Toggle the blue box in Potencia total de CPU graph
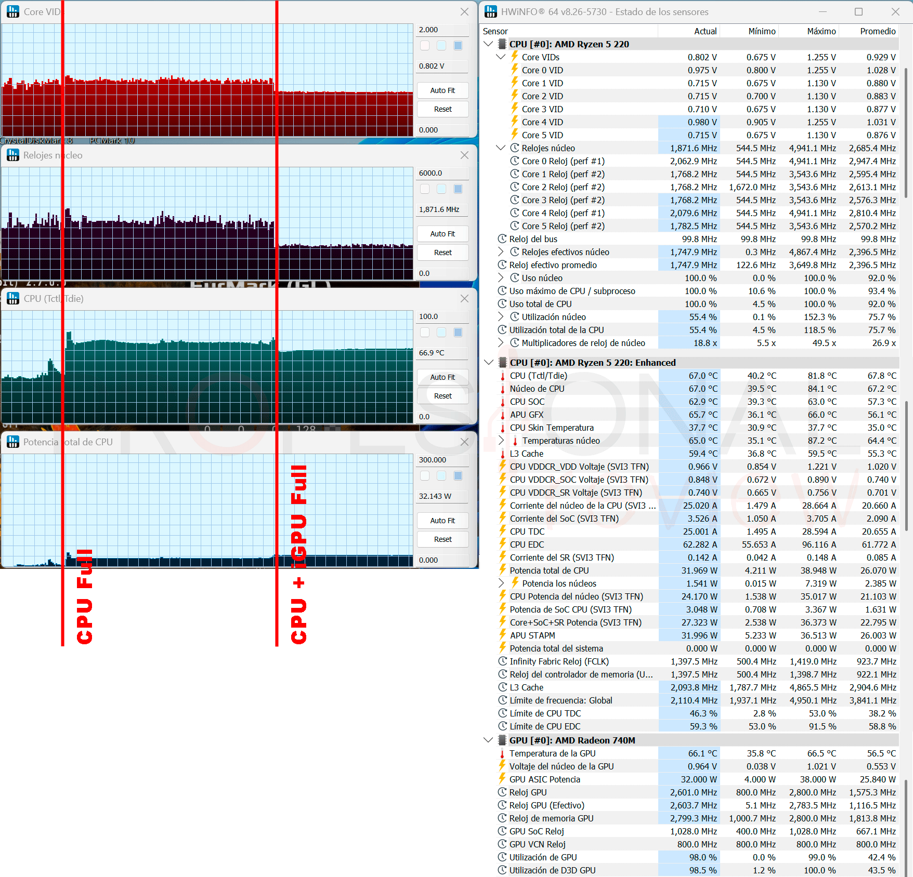This screenshot has width=913, height=877. coord(458,476)
